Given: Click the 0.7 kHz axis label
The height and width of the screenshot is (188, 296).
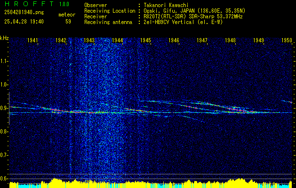Looking at the screenshot, I should click(4, 155).
